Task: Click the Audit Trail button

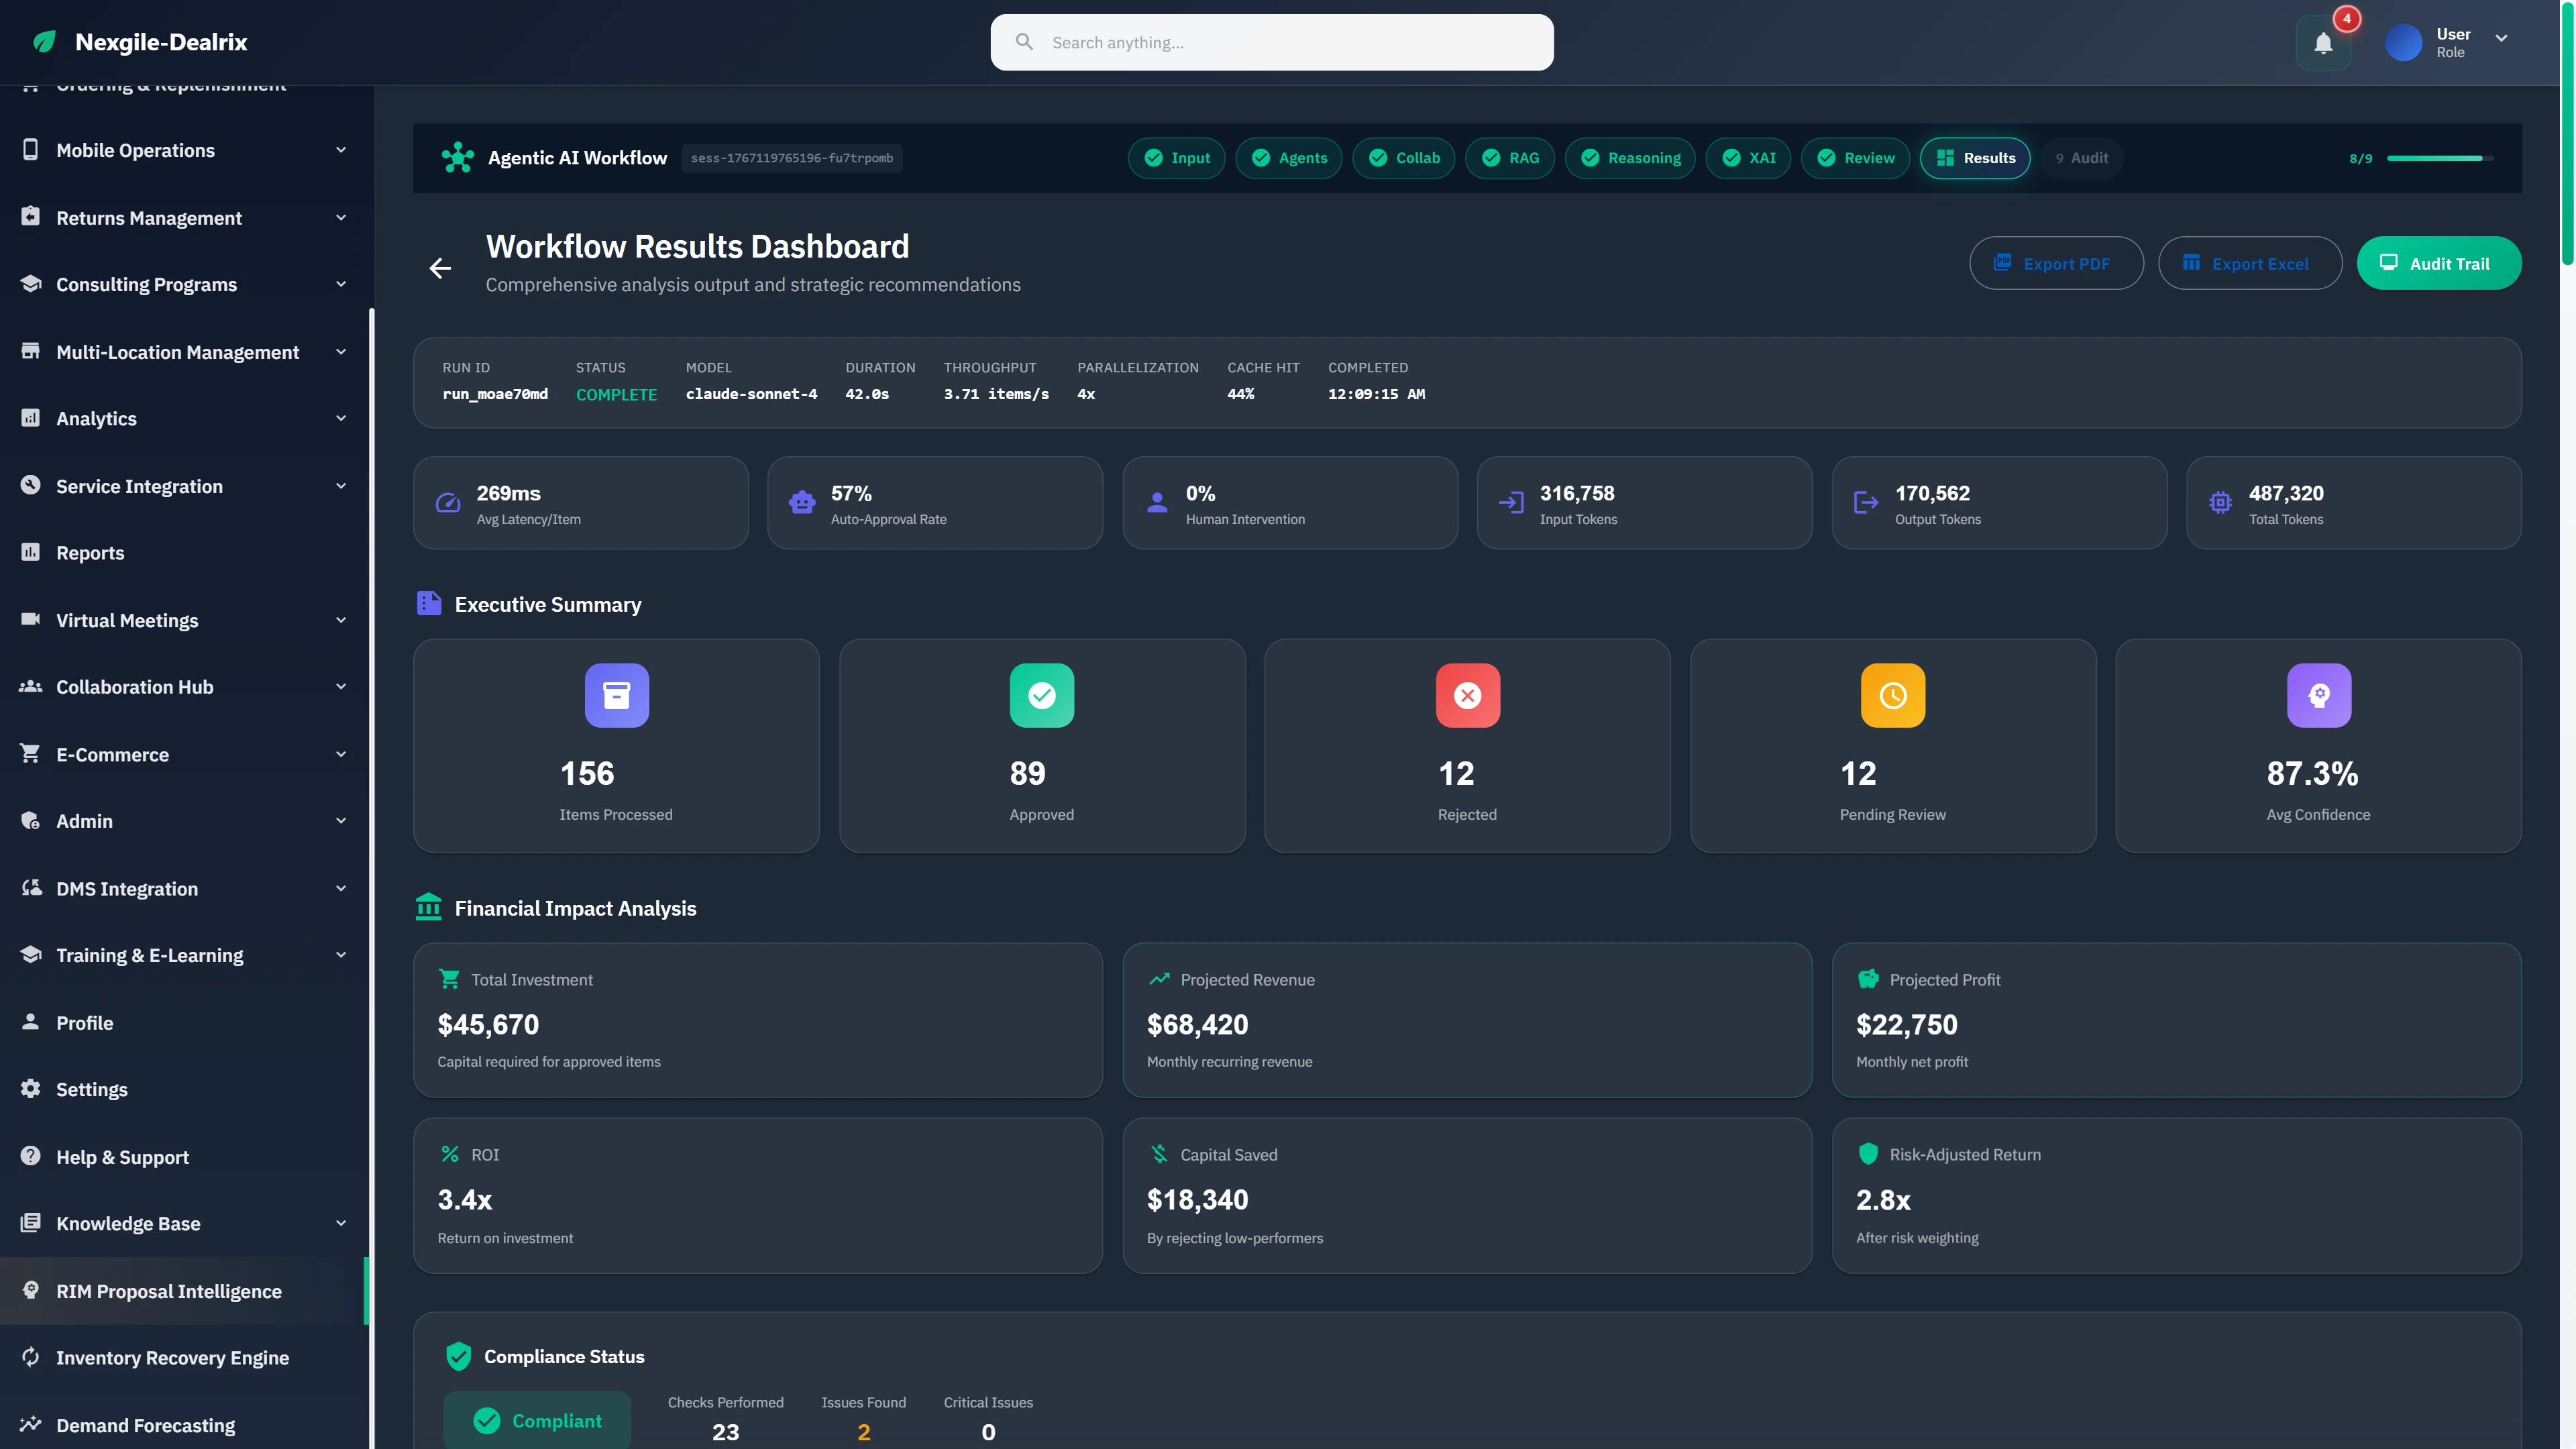Action: [x=2438, y=263]
